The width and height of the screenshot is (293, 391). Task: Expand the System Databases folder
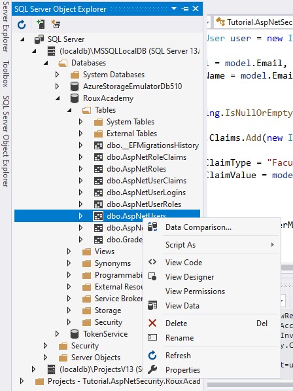click(x=57, y=74)
